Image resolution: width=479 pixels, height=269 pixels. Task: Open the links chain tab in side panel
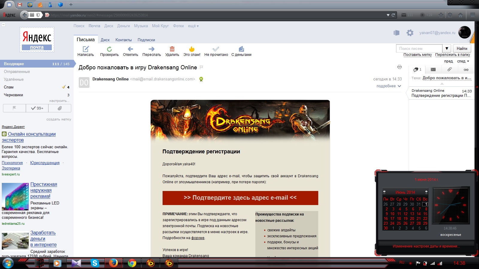click(466, 70)
